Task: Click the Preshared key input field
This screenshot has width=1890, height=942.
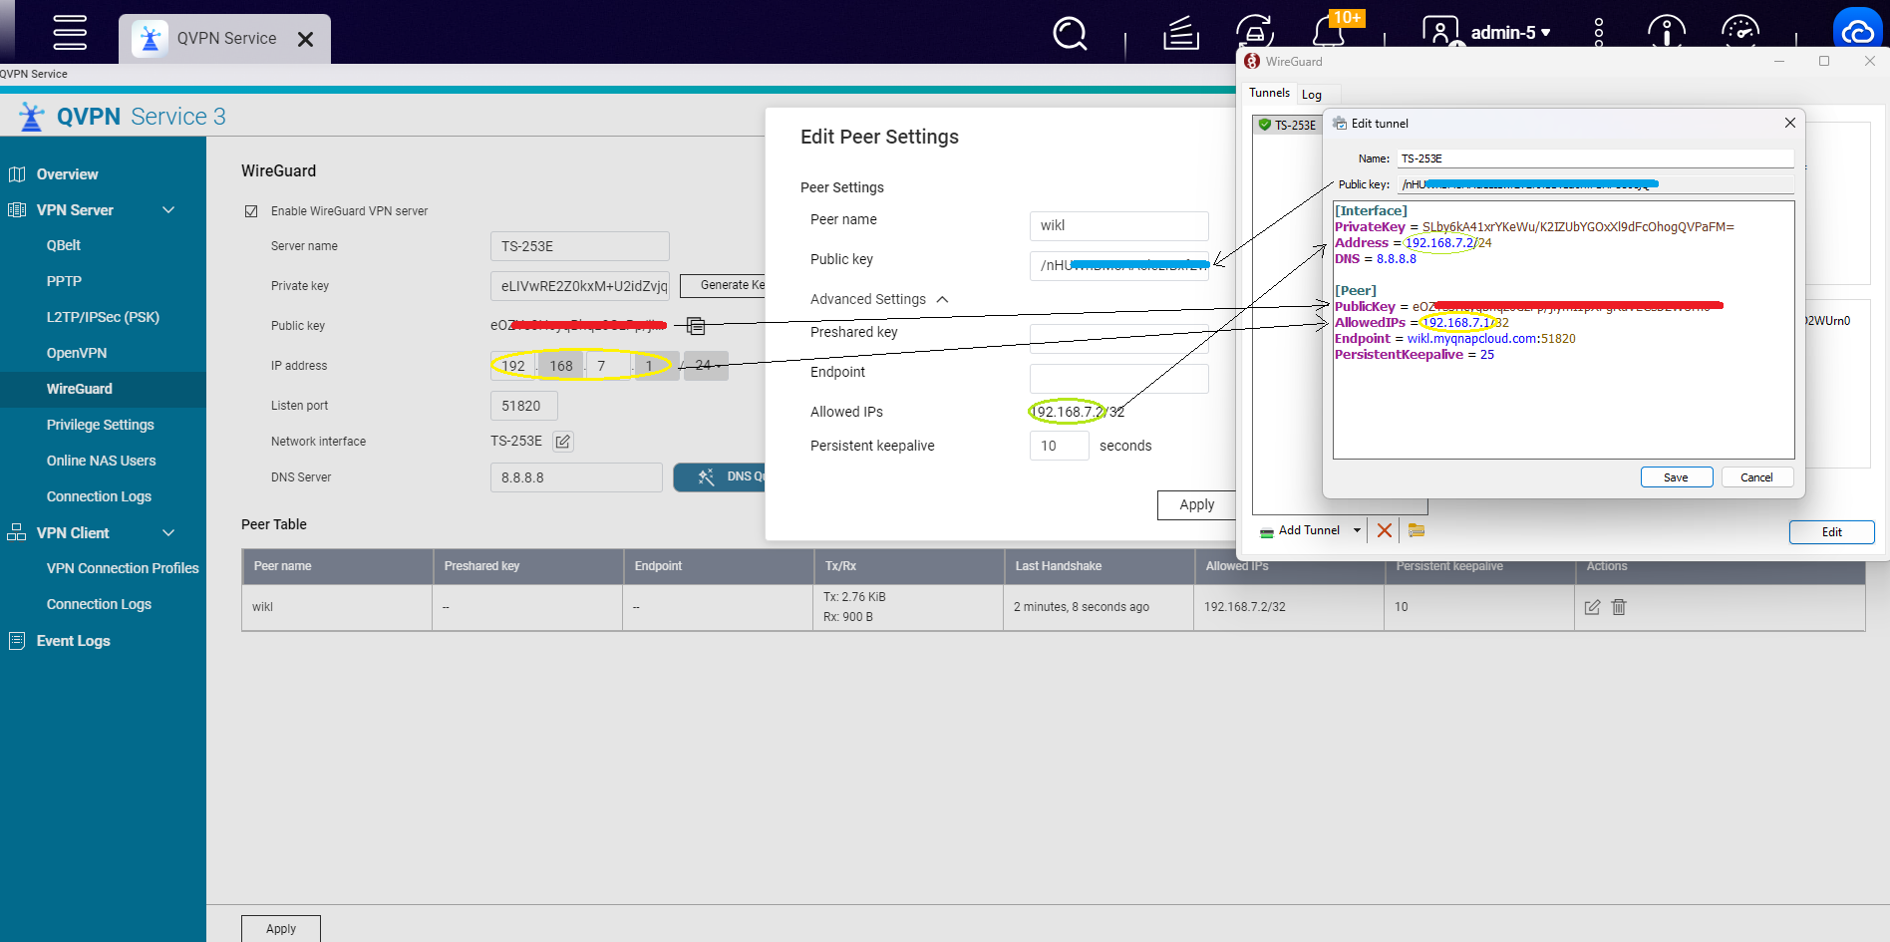Action: point(1118,339)
